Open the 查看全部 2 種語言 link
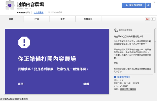This screenshot has height=101, width=157. [x=128, y=89]
